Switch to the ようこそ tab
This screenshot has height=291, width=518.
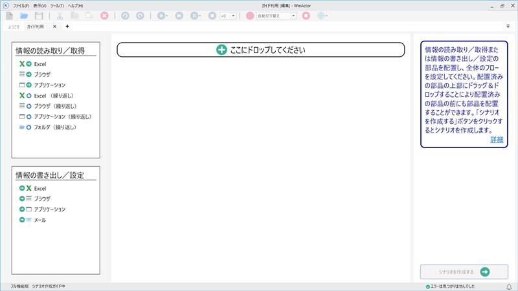coord(12,27)
